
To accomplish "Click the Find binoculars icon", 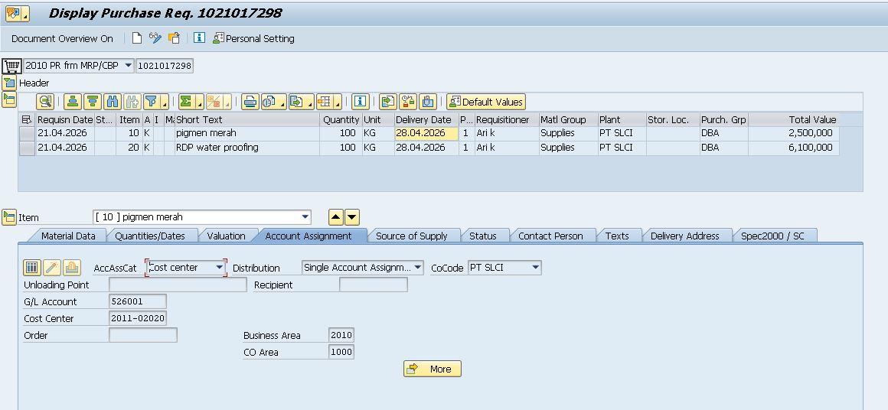I will click(113, 102).
